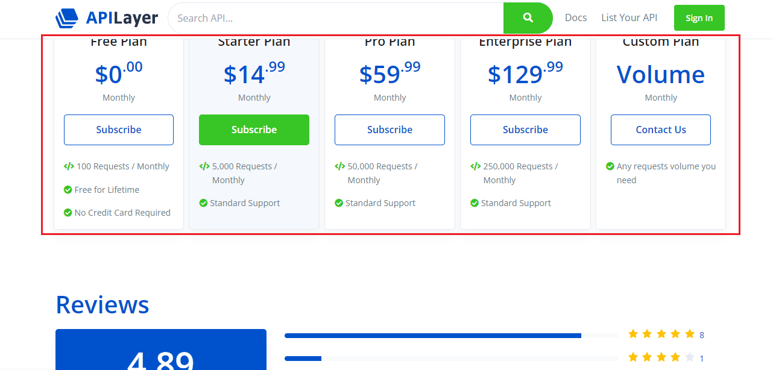Click the code icon beside 50,000 Requests
Viewport: 773px width, 370px height.
340,166
